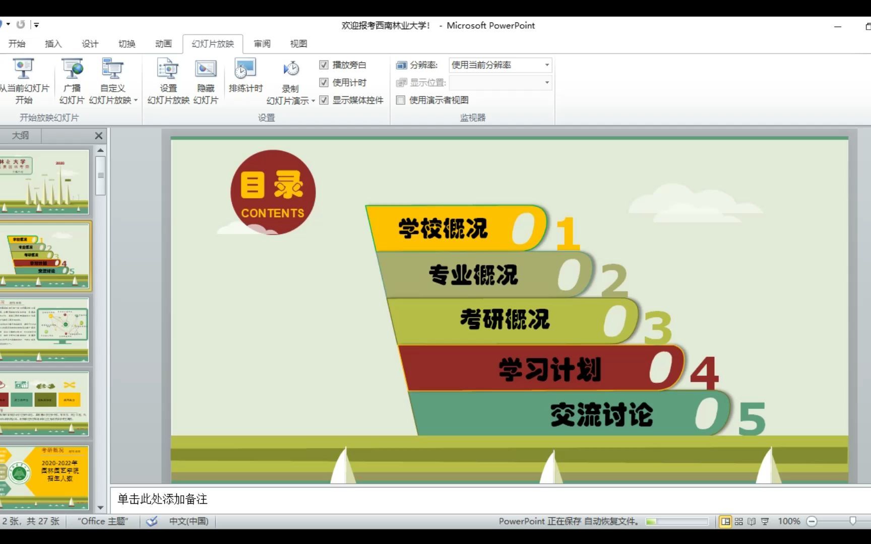Image resolution: width=871 pixels, height=544 pixels.
Task: Switch to the 动画 ribbon tab
Action: tap(163, 44)
